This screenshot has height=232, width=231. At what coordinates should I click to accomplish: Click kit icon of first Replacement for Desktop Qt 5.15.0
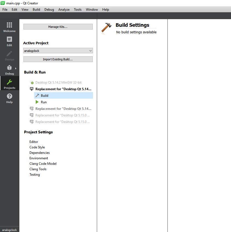(32, 115)
